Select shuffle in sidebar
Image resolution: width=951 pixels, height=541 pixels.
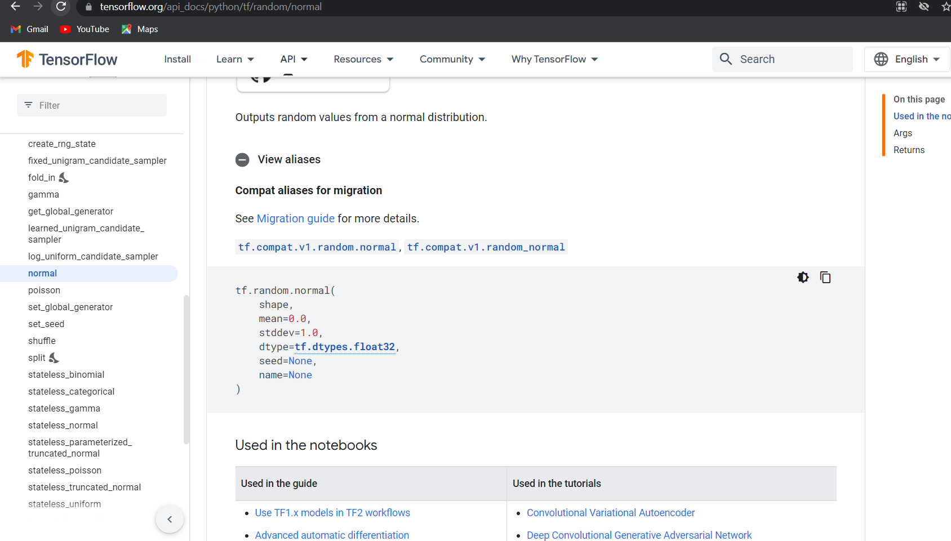(x=42, y=341)
